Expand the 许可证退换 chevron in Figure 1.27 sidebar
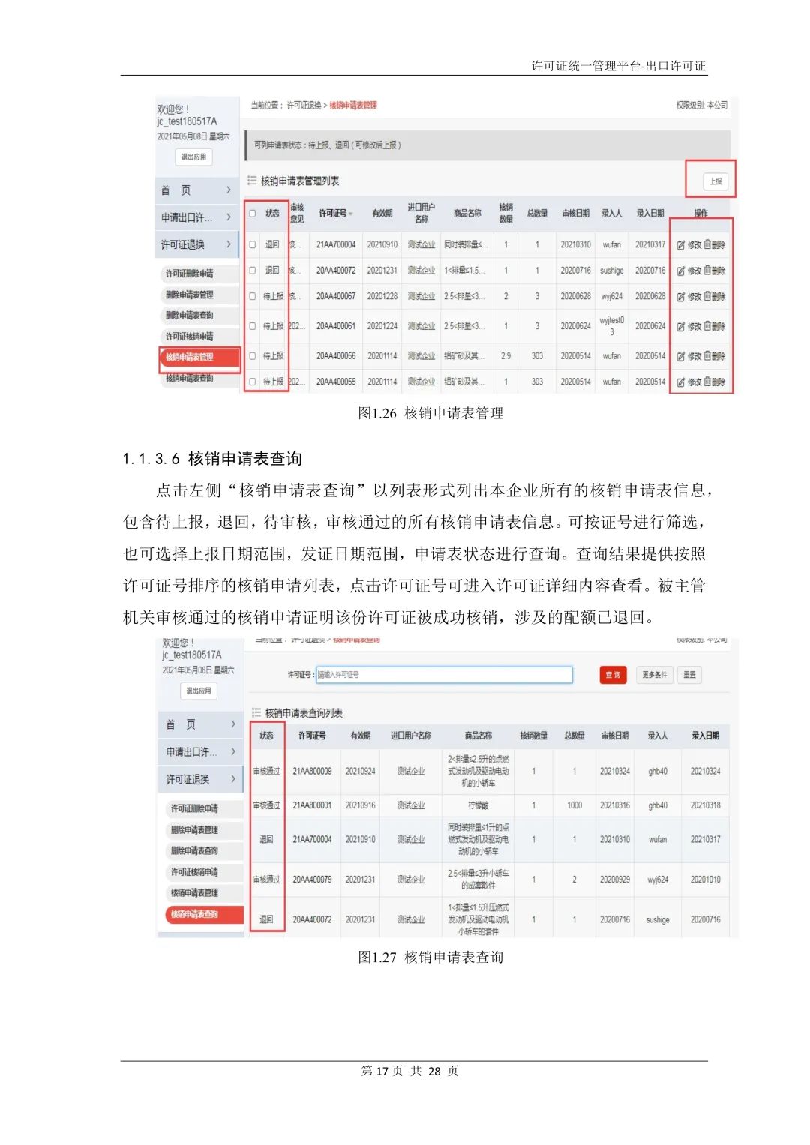 (233, 779)
